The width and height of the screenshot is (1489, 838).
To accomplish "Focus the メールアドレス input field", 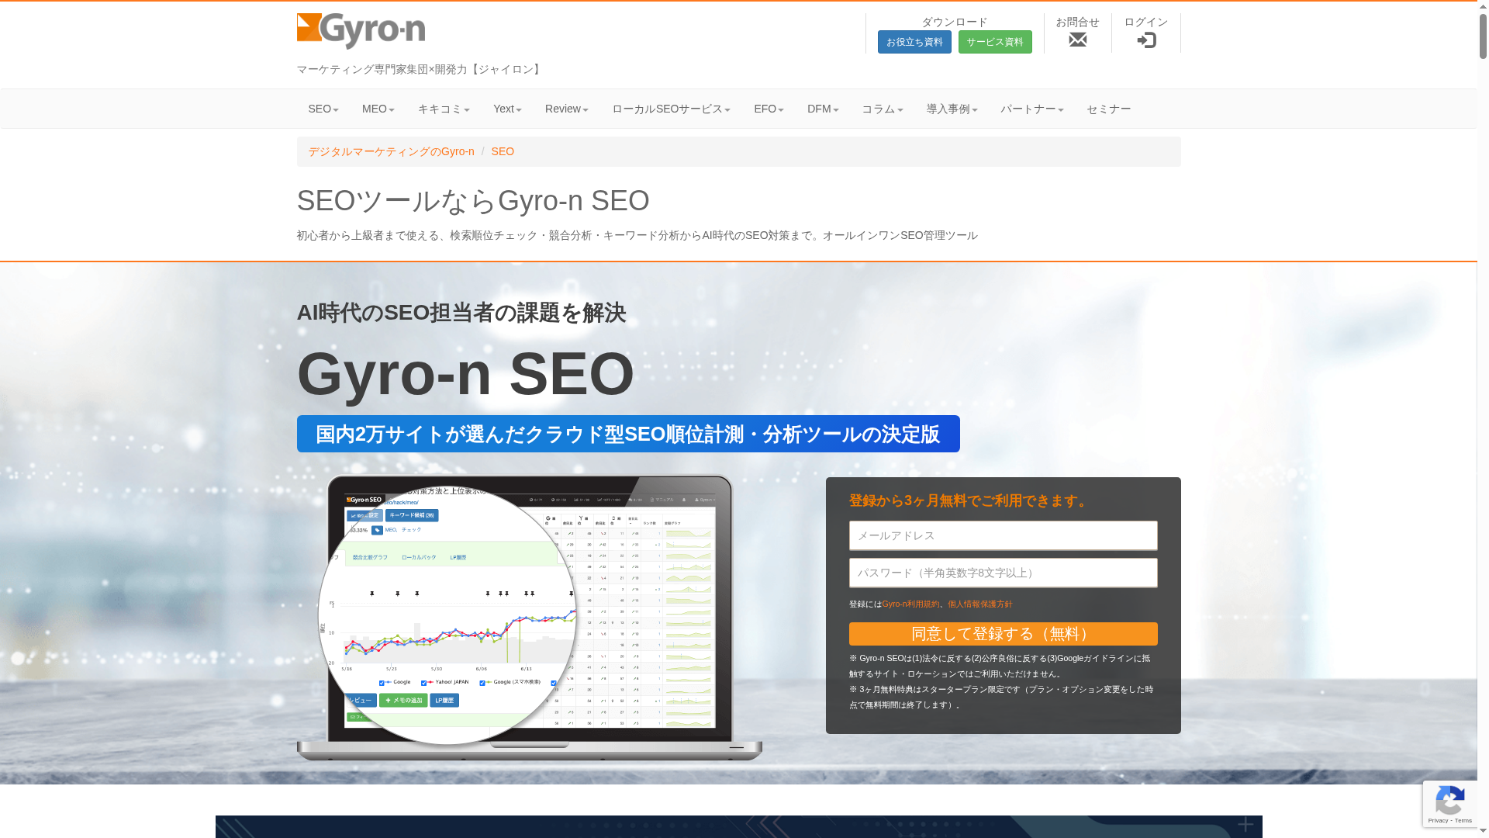I will click(1003, 535).
